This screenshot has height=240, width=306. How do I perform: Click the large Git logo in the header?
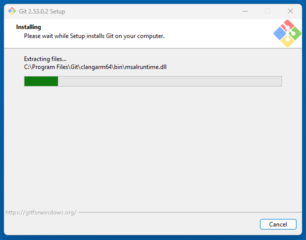[x=287, y=33]
